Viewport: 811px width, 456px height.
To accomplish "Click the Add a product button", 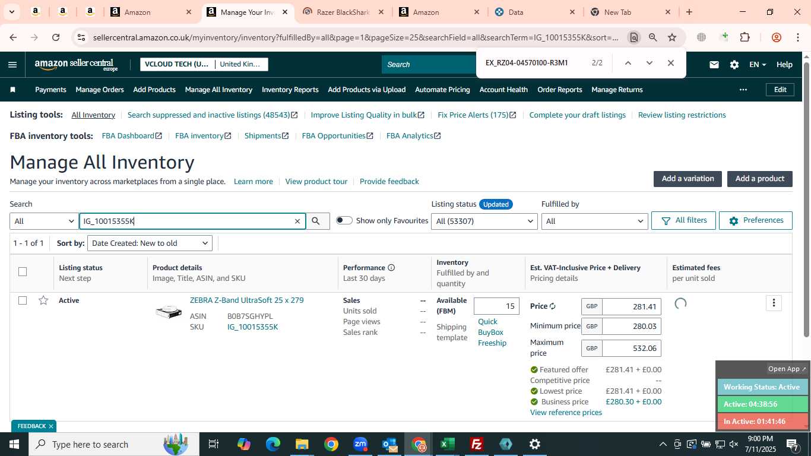I will tap(760, 179).
